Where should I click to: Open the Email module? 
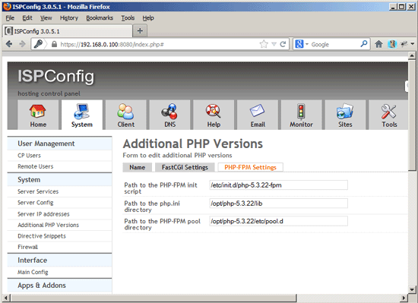[x=258, y=115]
